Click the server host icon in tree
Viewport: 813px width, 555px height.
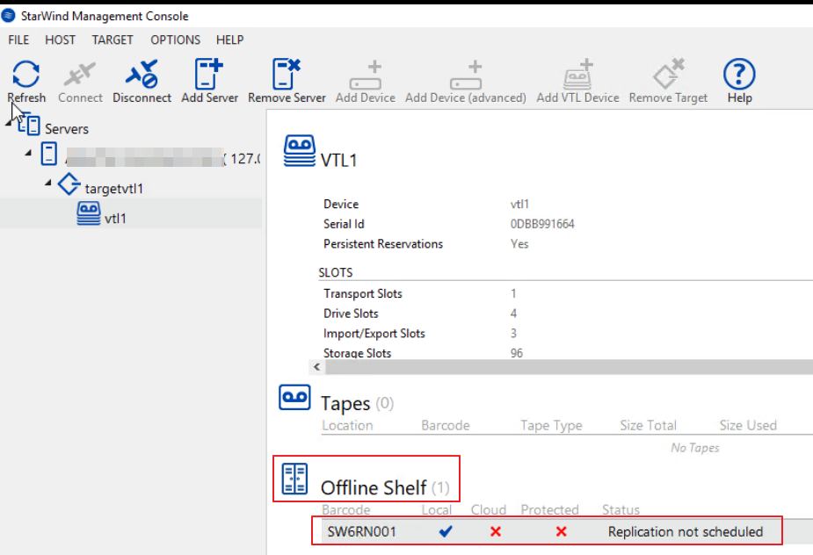pos(48,154)
